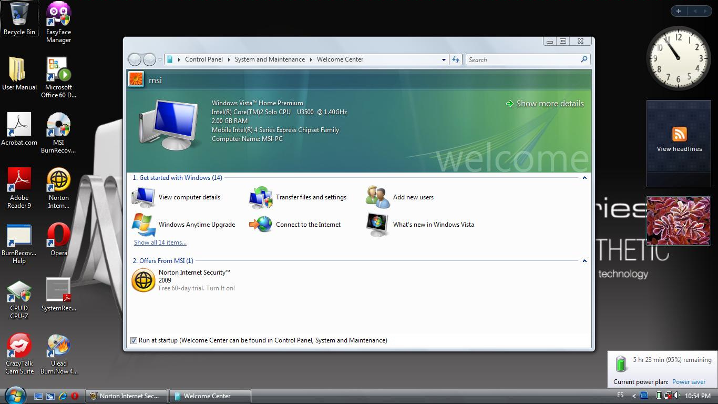718x404 pixels.
Task: Open Windows Anytime Upgrade icon
Action: coord(143,225)
